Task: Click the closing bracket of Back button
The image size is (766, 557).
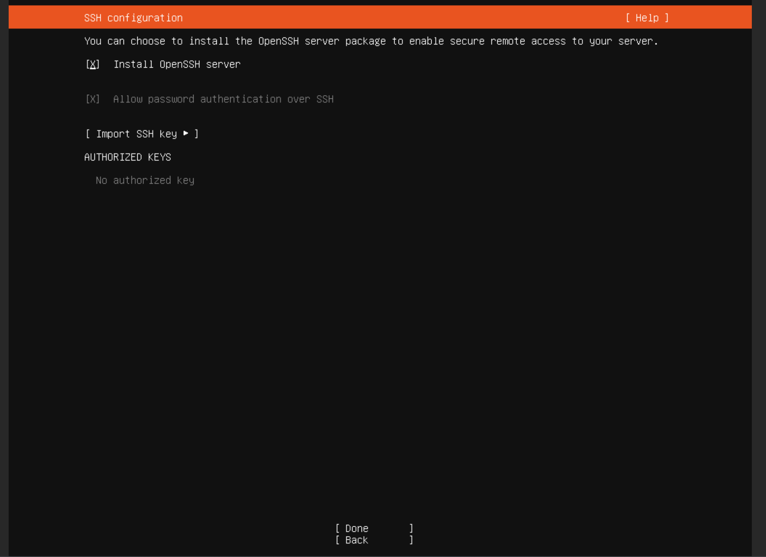Action: [411, 540]
